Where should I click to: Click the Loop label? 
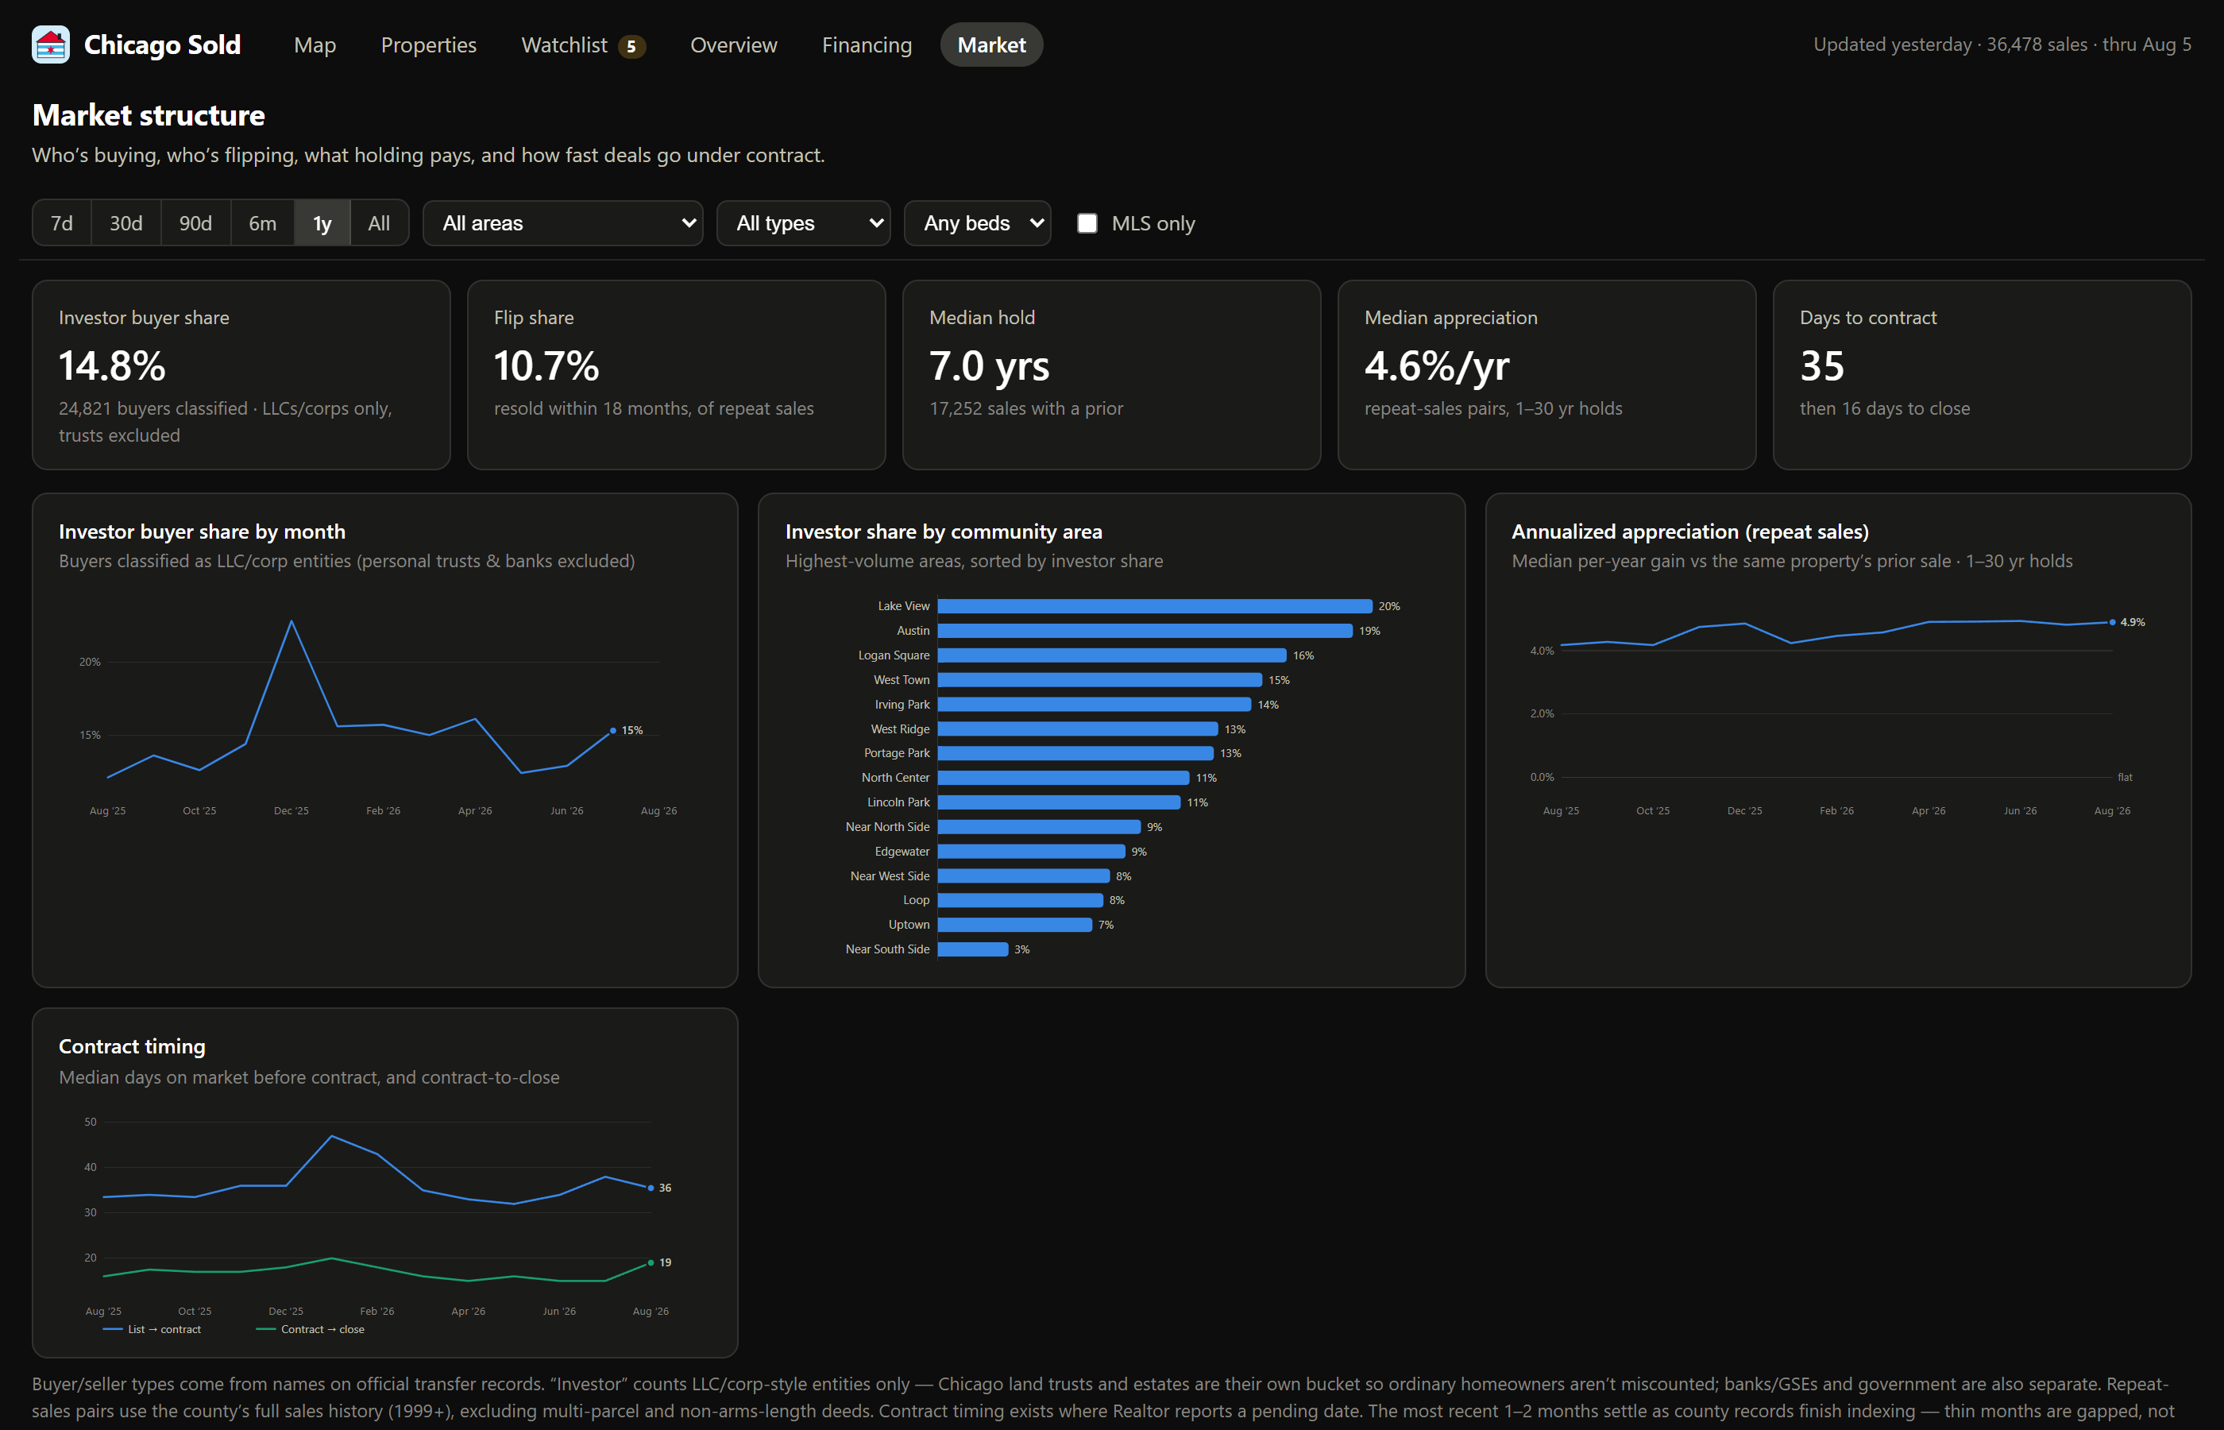(x=916, y=900)
